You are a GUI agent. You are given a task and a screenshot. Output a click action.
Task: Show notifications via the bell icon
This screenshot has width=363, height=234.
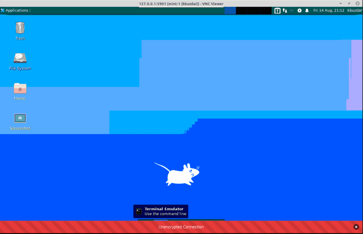[x=307, y=11]
